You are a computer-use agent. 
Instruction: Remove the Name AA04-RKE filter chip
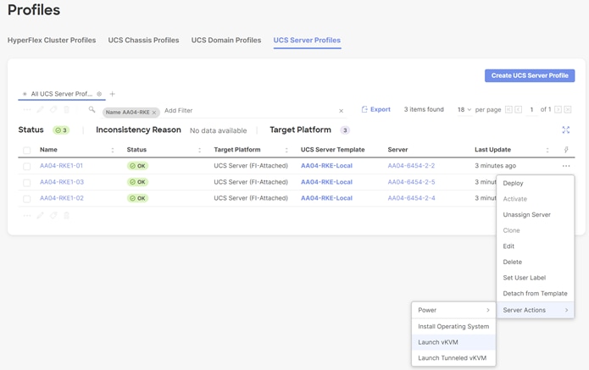click(x=154, y=113)
